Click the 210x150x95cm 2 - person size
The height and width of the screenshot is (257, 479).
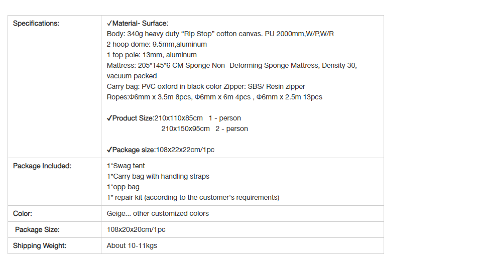205,129
